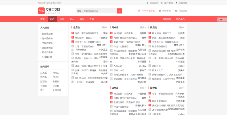Click the red magnifier search button

(119, 11)
